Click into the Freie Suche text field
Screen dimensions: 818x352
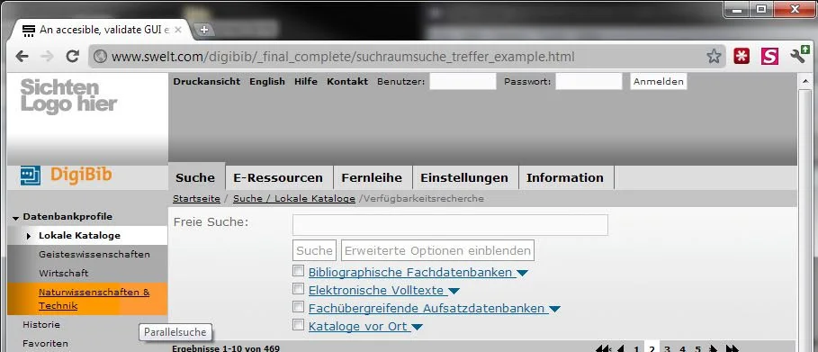[450, 224]
